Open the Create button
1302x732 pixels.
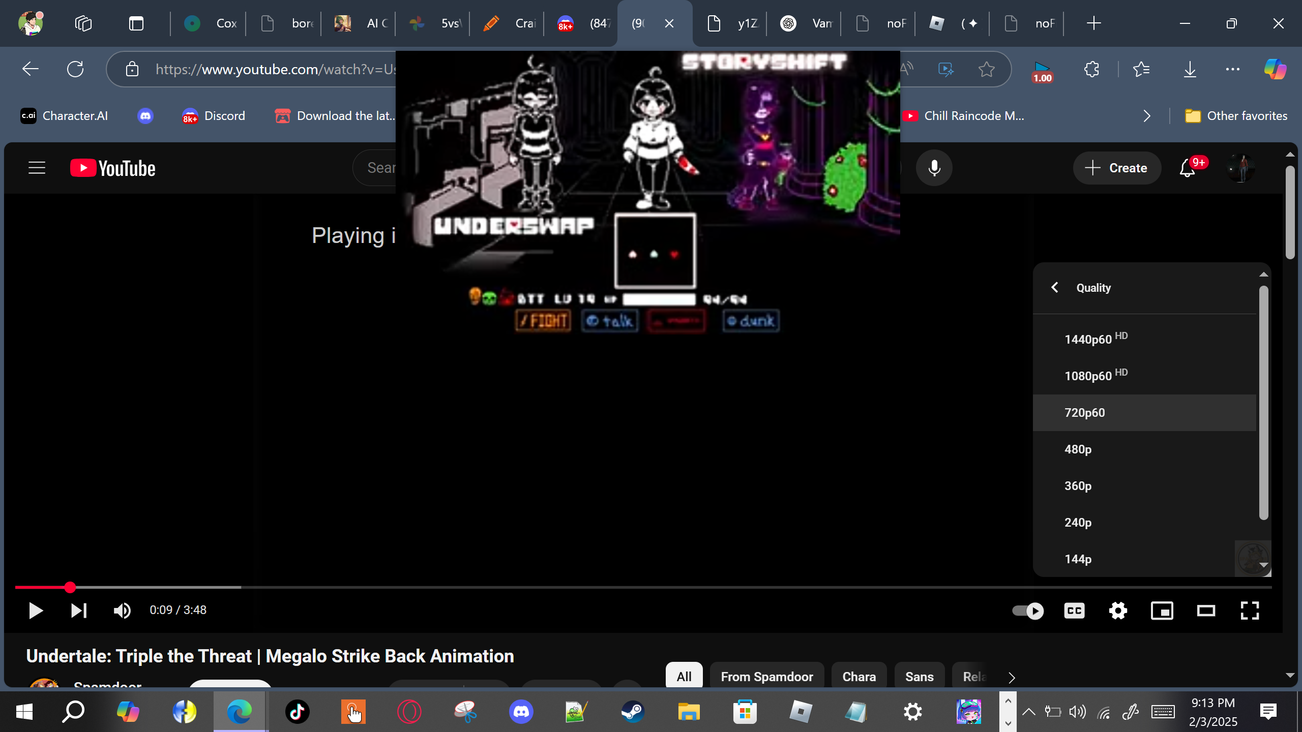(1117, 168)
